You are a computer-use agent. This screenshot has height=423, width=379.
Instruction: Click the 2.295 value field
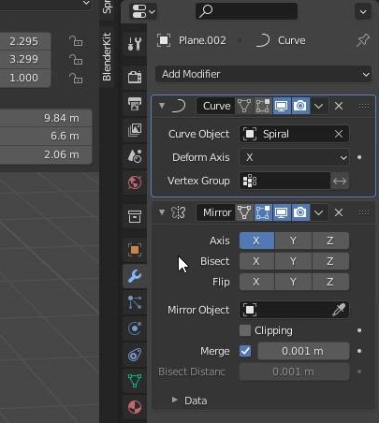25,41
